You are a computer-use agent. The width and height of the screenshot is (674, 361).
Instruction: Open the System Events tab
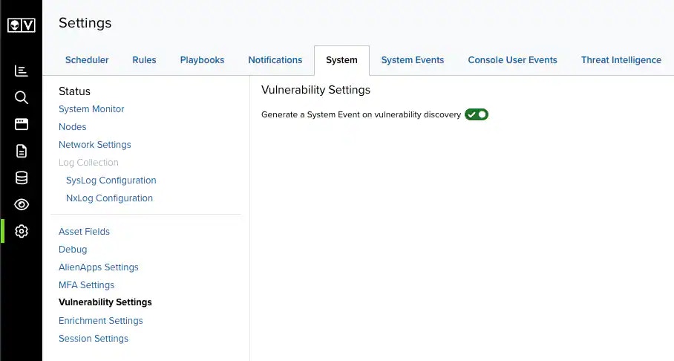tap(412, 60)
